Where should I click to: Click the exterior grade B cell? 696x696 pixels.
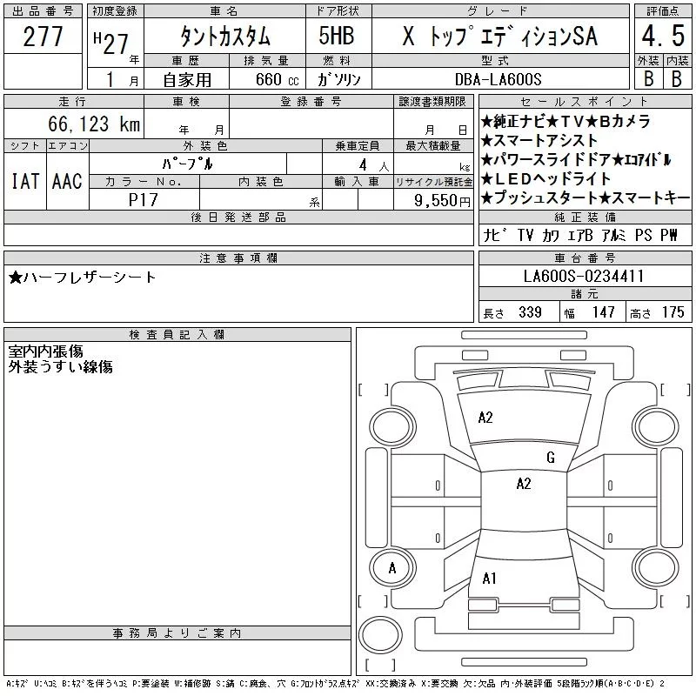pos(648,78)
